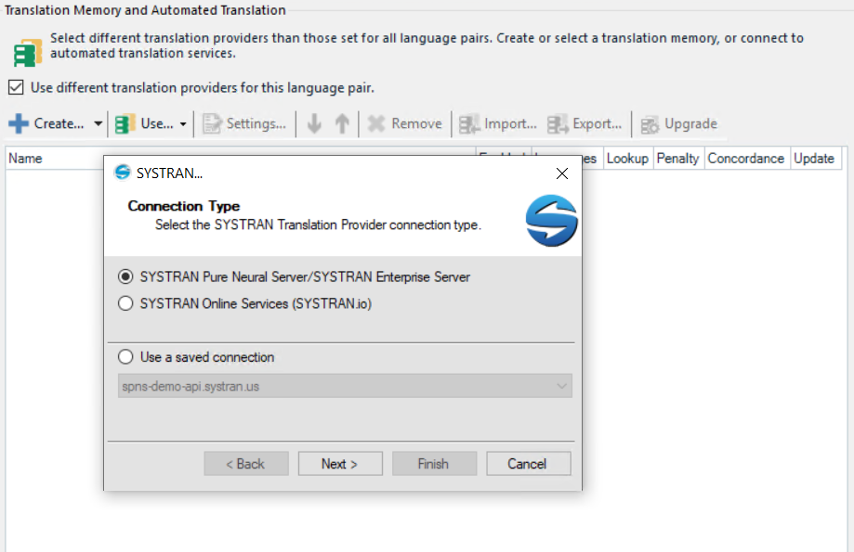The width and height of the screenshot is (854, 552).
Task: Click the blue plus Create icon
Action: click(19, 123)
